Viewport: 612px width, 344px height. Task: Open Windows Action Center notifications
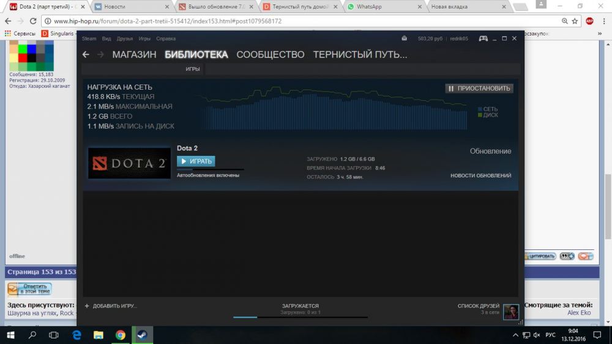[x=597, y=335]
